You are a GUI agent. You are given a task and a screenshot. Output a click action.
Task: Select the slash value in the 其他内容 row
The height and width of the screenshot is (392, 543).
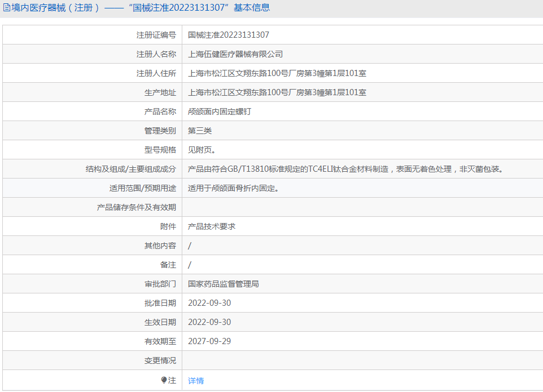coord(190,246)
